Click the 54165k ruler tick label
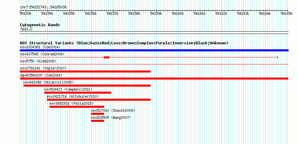The height and width of the screenshot is (144, 298). coord(287,13)
